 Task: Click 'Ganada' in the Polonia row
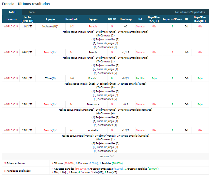tap(140, 52)
